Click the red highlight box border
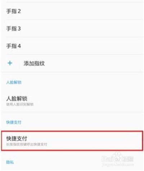 [x=72, y=131]
